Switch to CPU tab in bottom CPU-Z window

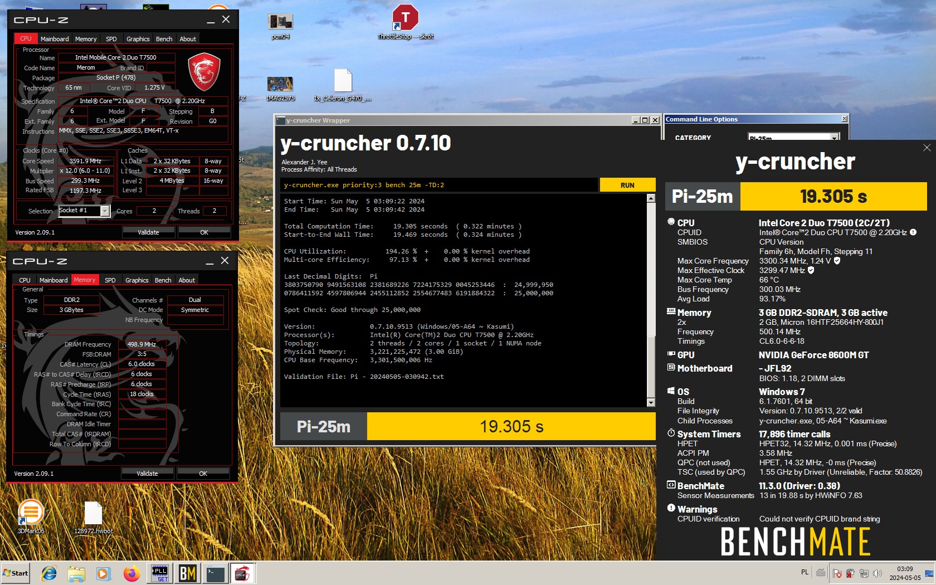coord(25,280)
